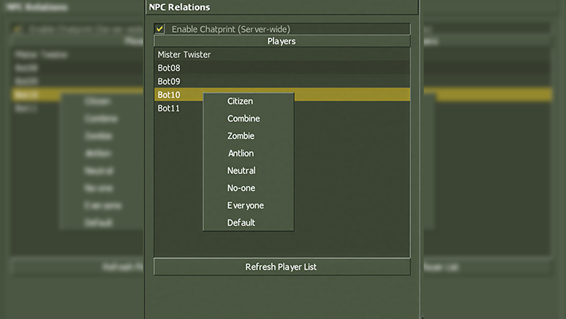566x319 pixels.
Task: Click the NPC Relations title bar
Action: click(x=282, y=7)
